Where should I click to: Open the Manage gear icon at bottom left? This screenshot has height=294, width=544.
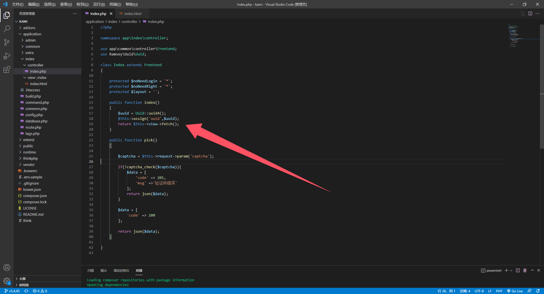7,281
